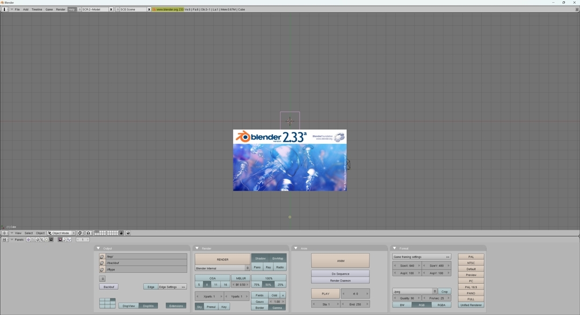Click the //backbuf path field
580x315 pixels.
coord(146,263)
